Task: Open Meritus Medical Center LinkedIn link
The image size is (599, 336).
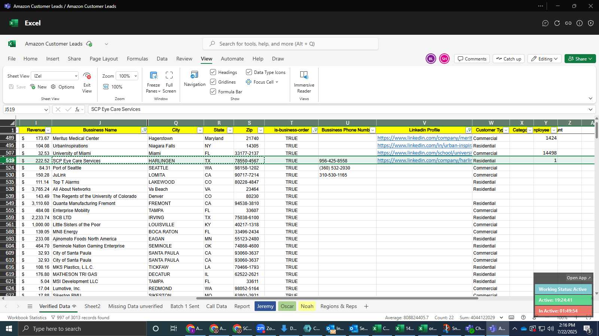Action: (x=425, y=138)
